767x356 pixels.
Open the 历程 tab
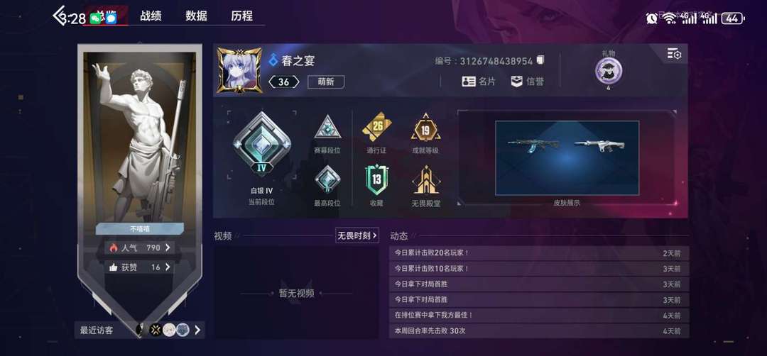241,16
